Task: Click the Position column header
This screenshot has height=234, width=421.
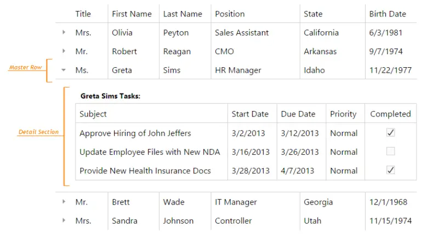Action: [x=230, y=14]
